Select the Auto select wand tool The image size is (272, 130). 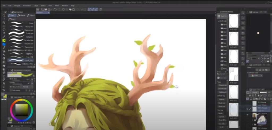pos(4,33)
